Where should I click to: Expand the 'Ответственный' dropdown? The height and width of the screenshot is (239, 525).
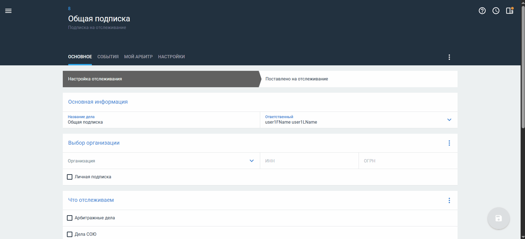click(x=449, y=120)
